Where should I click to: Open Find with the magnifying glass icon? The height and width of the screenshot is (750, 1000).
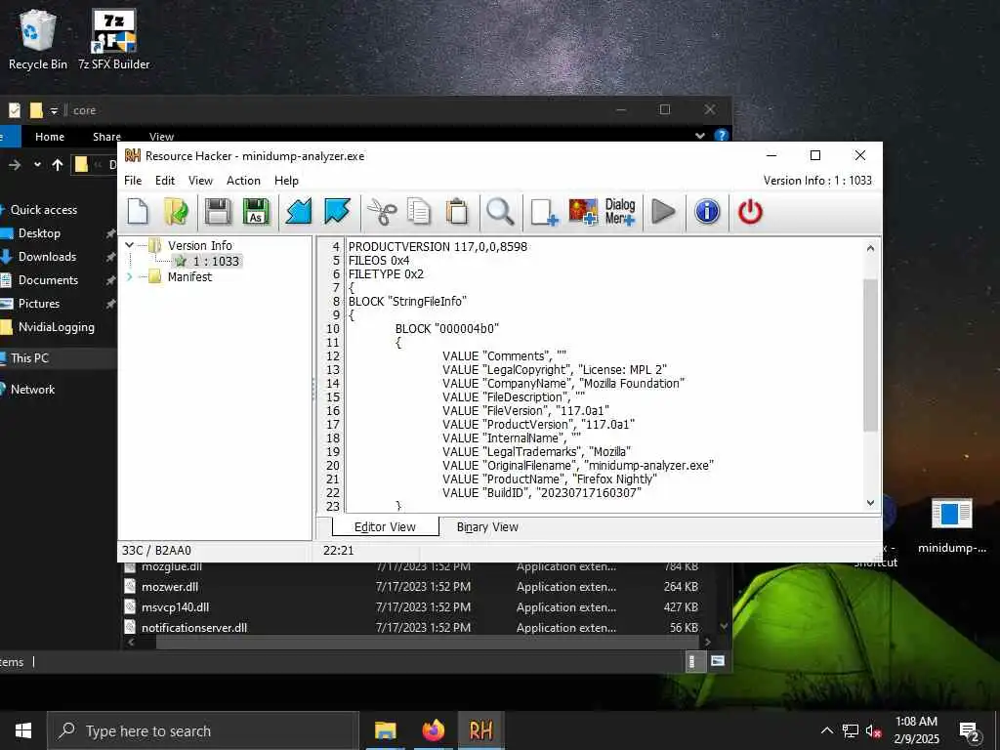pos(500,212)
